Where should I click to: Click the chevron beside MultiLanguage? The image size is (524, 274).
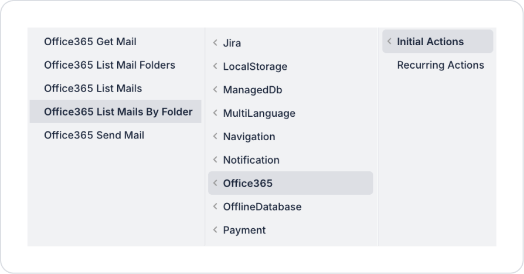click(215, 113)
